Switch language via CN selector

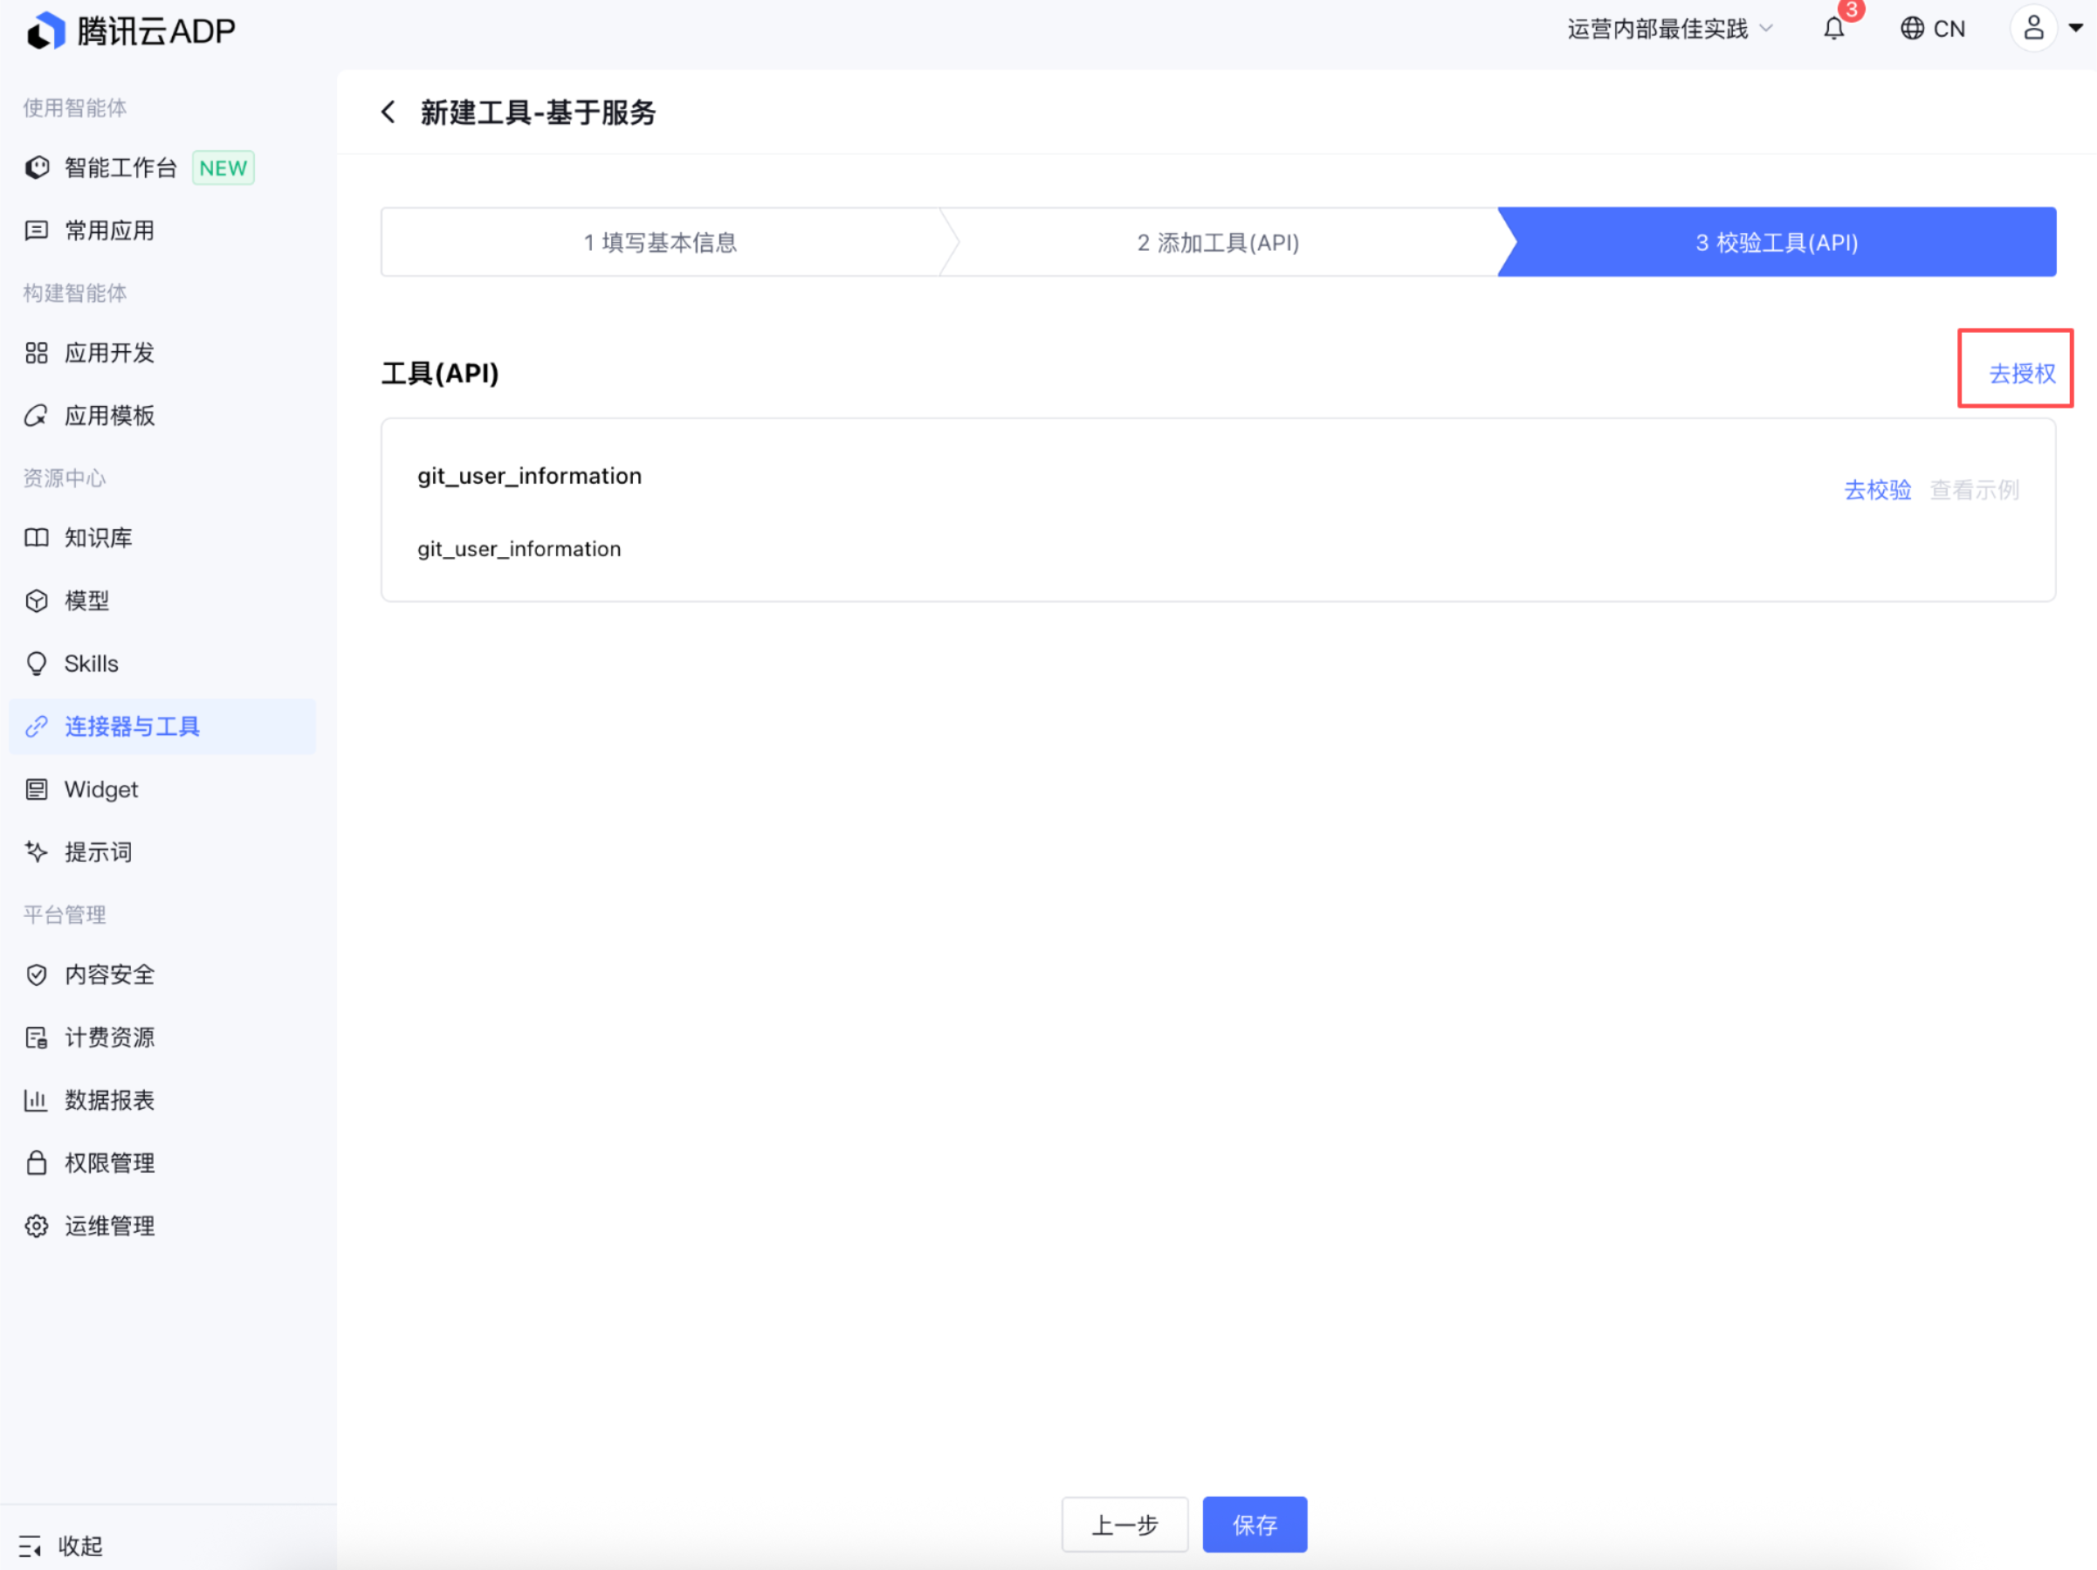click(1932, 29)
